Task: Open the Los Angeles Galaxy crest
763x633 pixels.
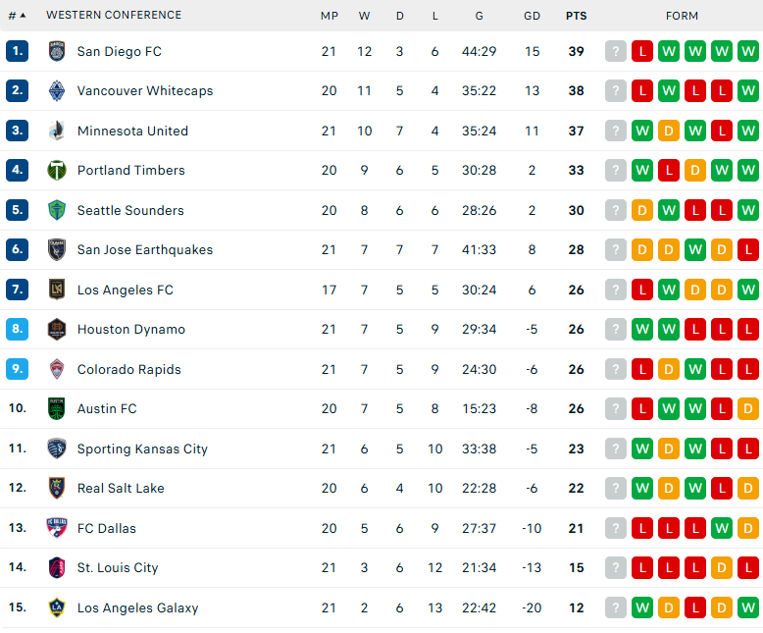Action: 57,607
